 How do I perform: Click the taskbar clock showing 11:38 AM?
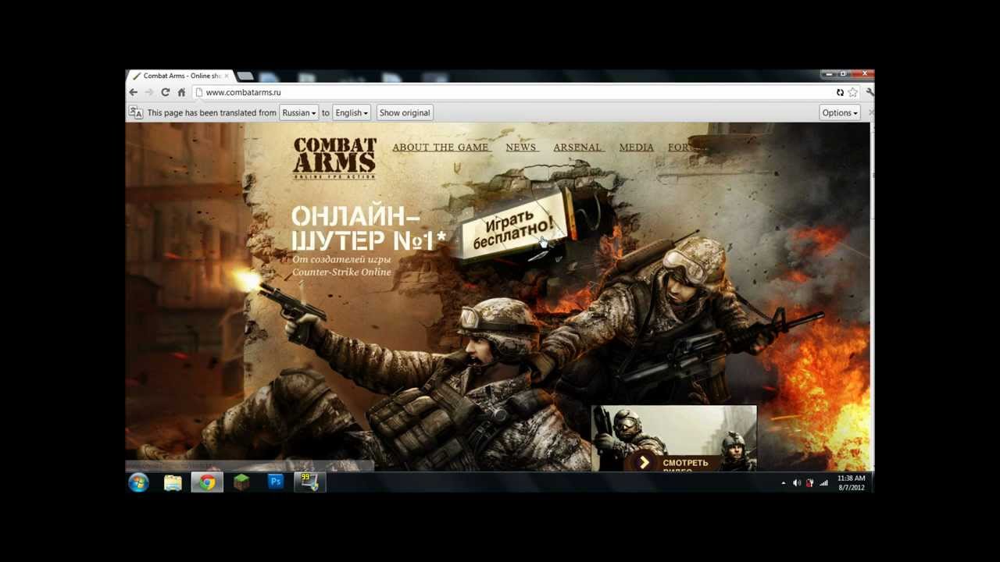coord(851,483)
